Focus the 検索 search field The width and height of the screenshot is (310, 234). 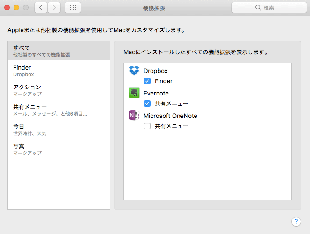coord(269,7)
